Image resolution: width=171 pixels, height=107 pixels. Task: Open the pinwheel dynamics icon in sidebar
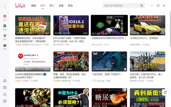pos(5,35)
